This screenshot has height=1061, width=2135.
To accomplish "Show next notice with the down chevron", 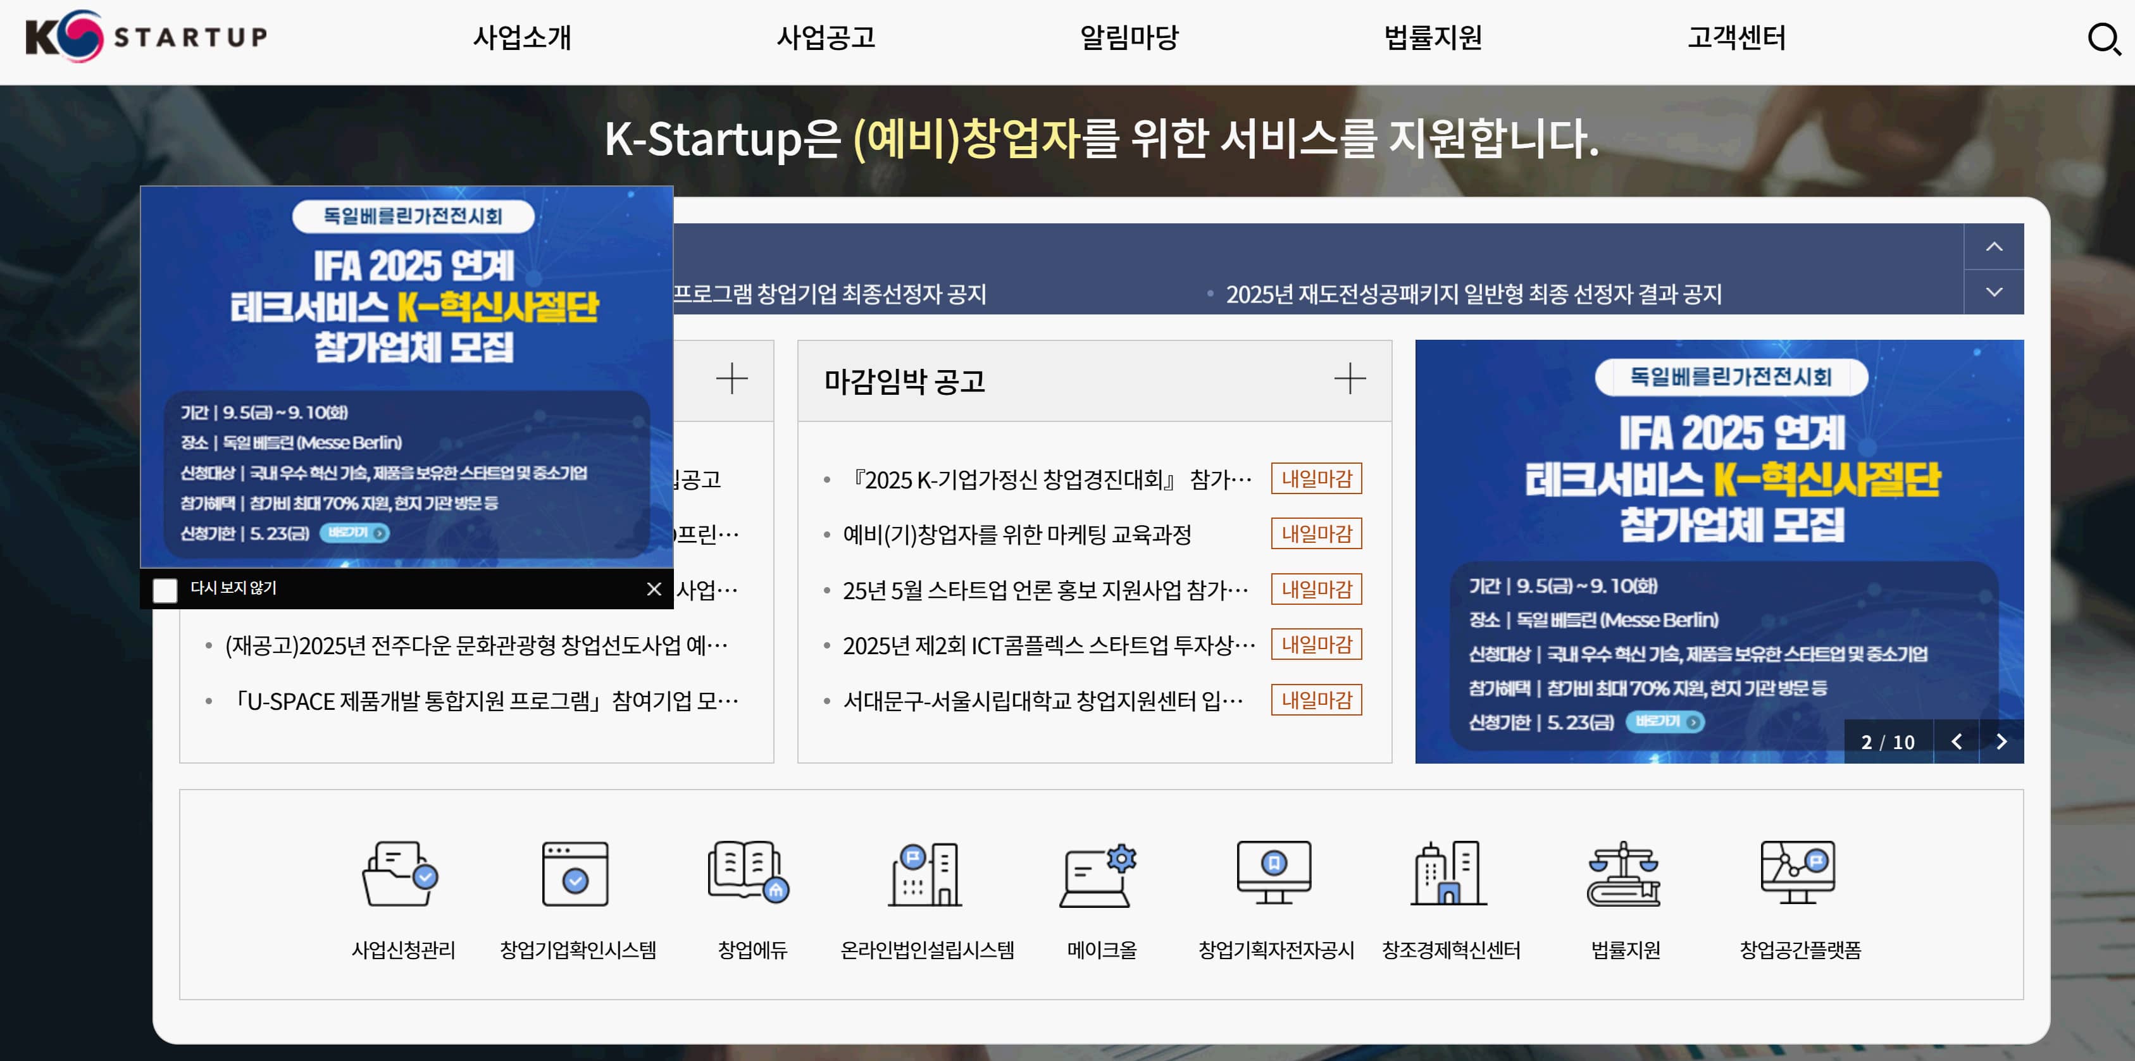I will click(1995, 291).
